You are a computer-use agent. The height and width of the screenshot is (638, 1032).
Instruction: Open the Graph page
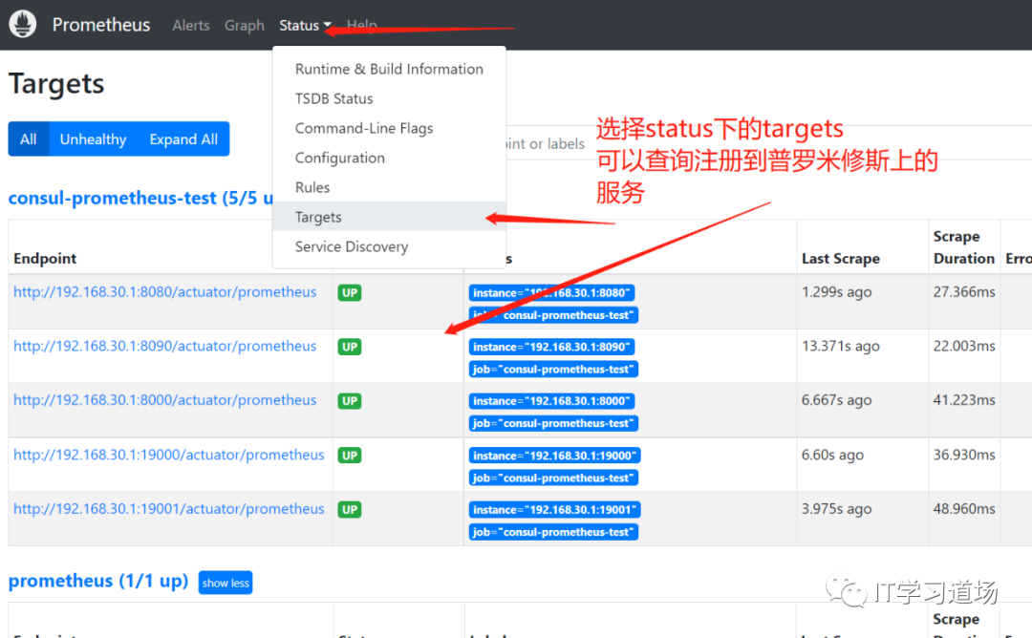click(x=245, y=26)
